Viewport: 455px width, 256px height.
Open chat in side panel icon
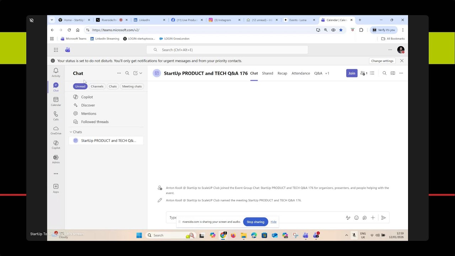[x=393, y=73]
